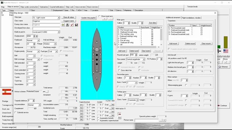Click the Class name input field
The height and width of the screenshot is (130, 232).
pos(46,21)
